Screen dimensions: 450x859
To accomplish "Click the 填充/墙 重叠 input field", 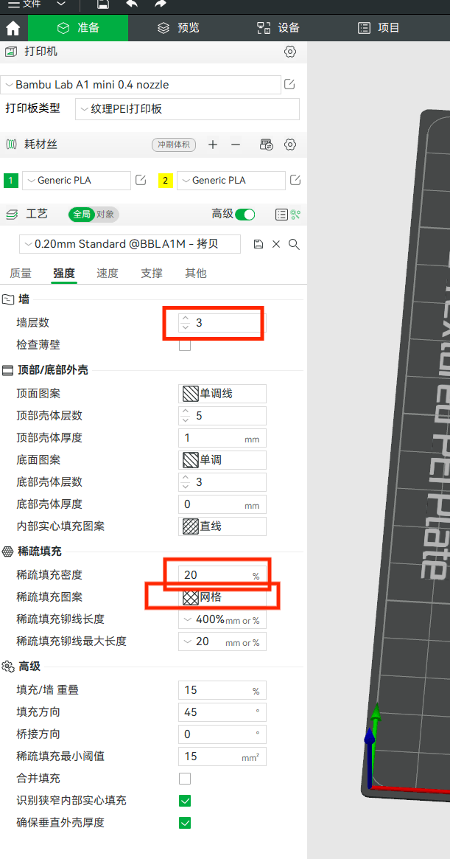I will [x=222, y=690].
